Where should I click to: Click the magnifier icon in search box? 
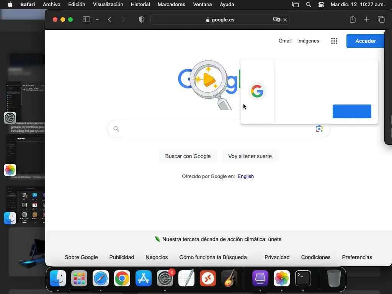point(116,129)
